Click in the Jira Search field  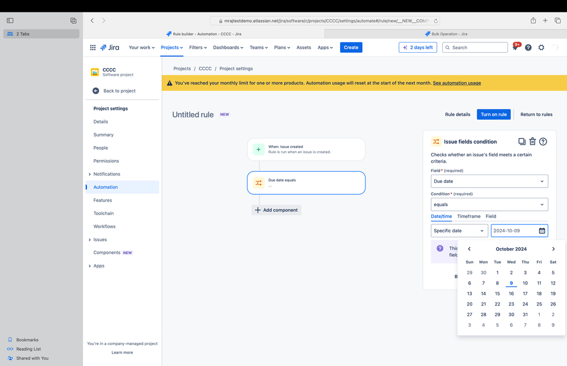pyautogui.click(x=475, y=47)
